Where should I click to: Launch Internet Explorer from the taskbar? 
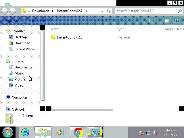pyautogui.click(x=25, y=132)
